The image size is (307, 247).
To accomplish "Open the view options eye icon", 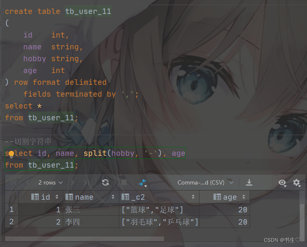I will tap(283, 183).
